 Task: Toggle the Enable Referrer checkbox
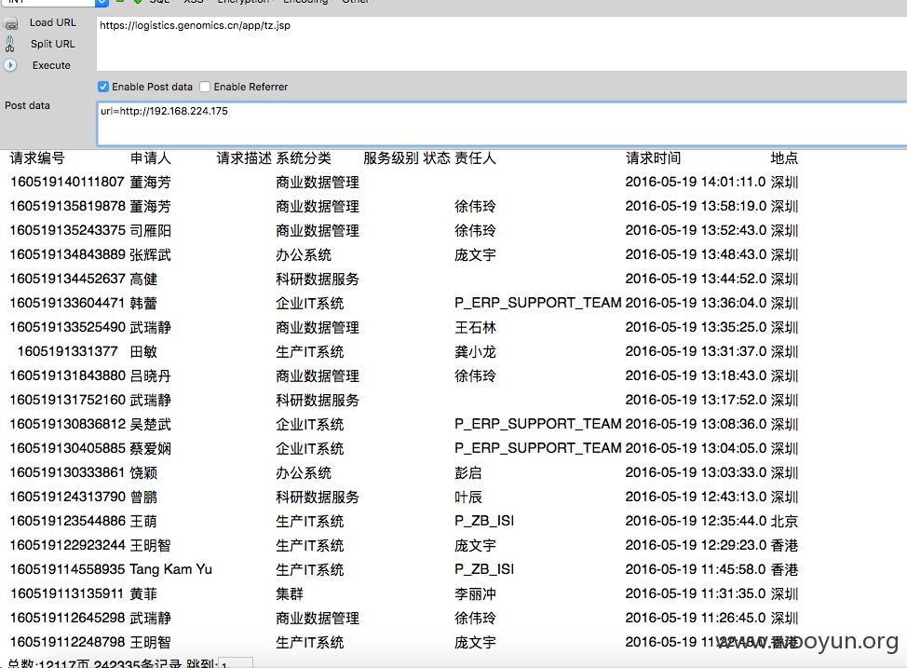click(205, 87)
